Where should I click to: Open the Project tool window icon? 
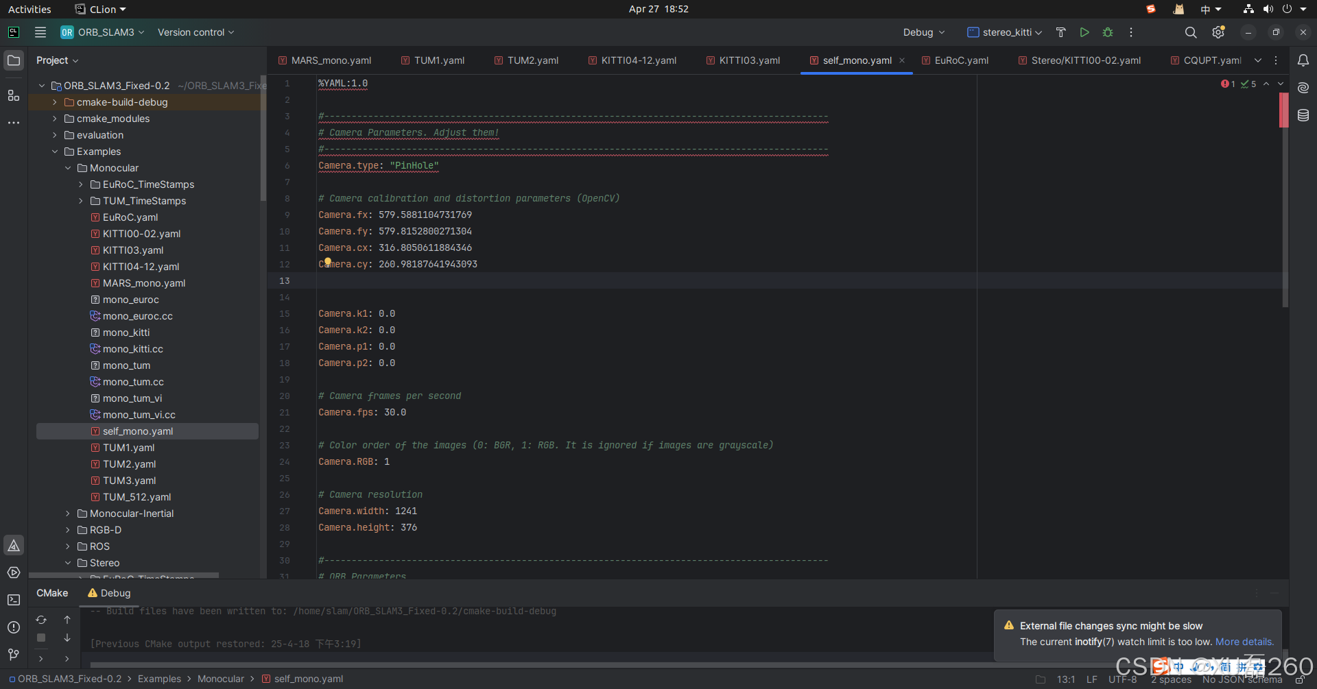(x=14, y=60)
